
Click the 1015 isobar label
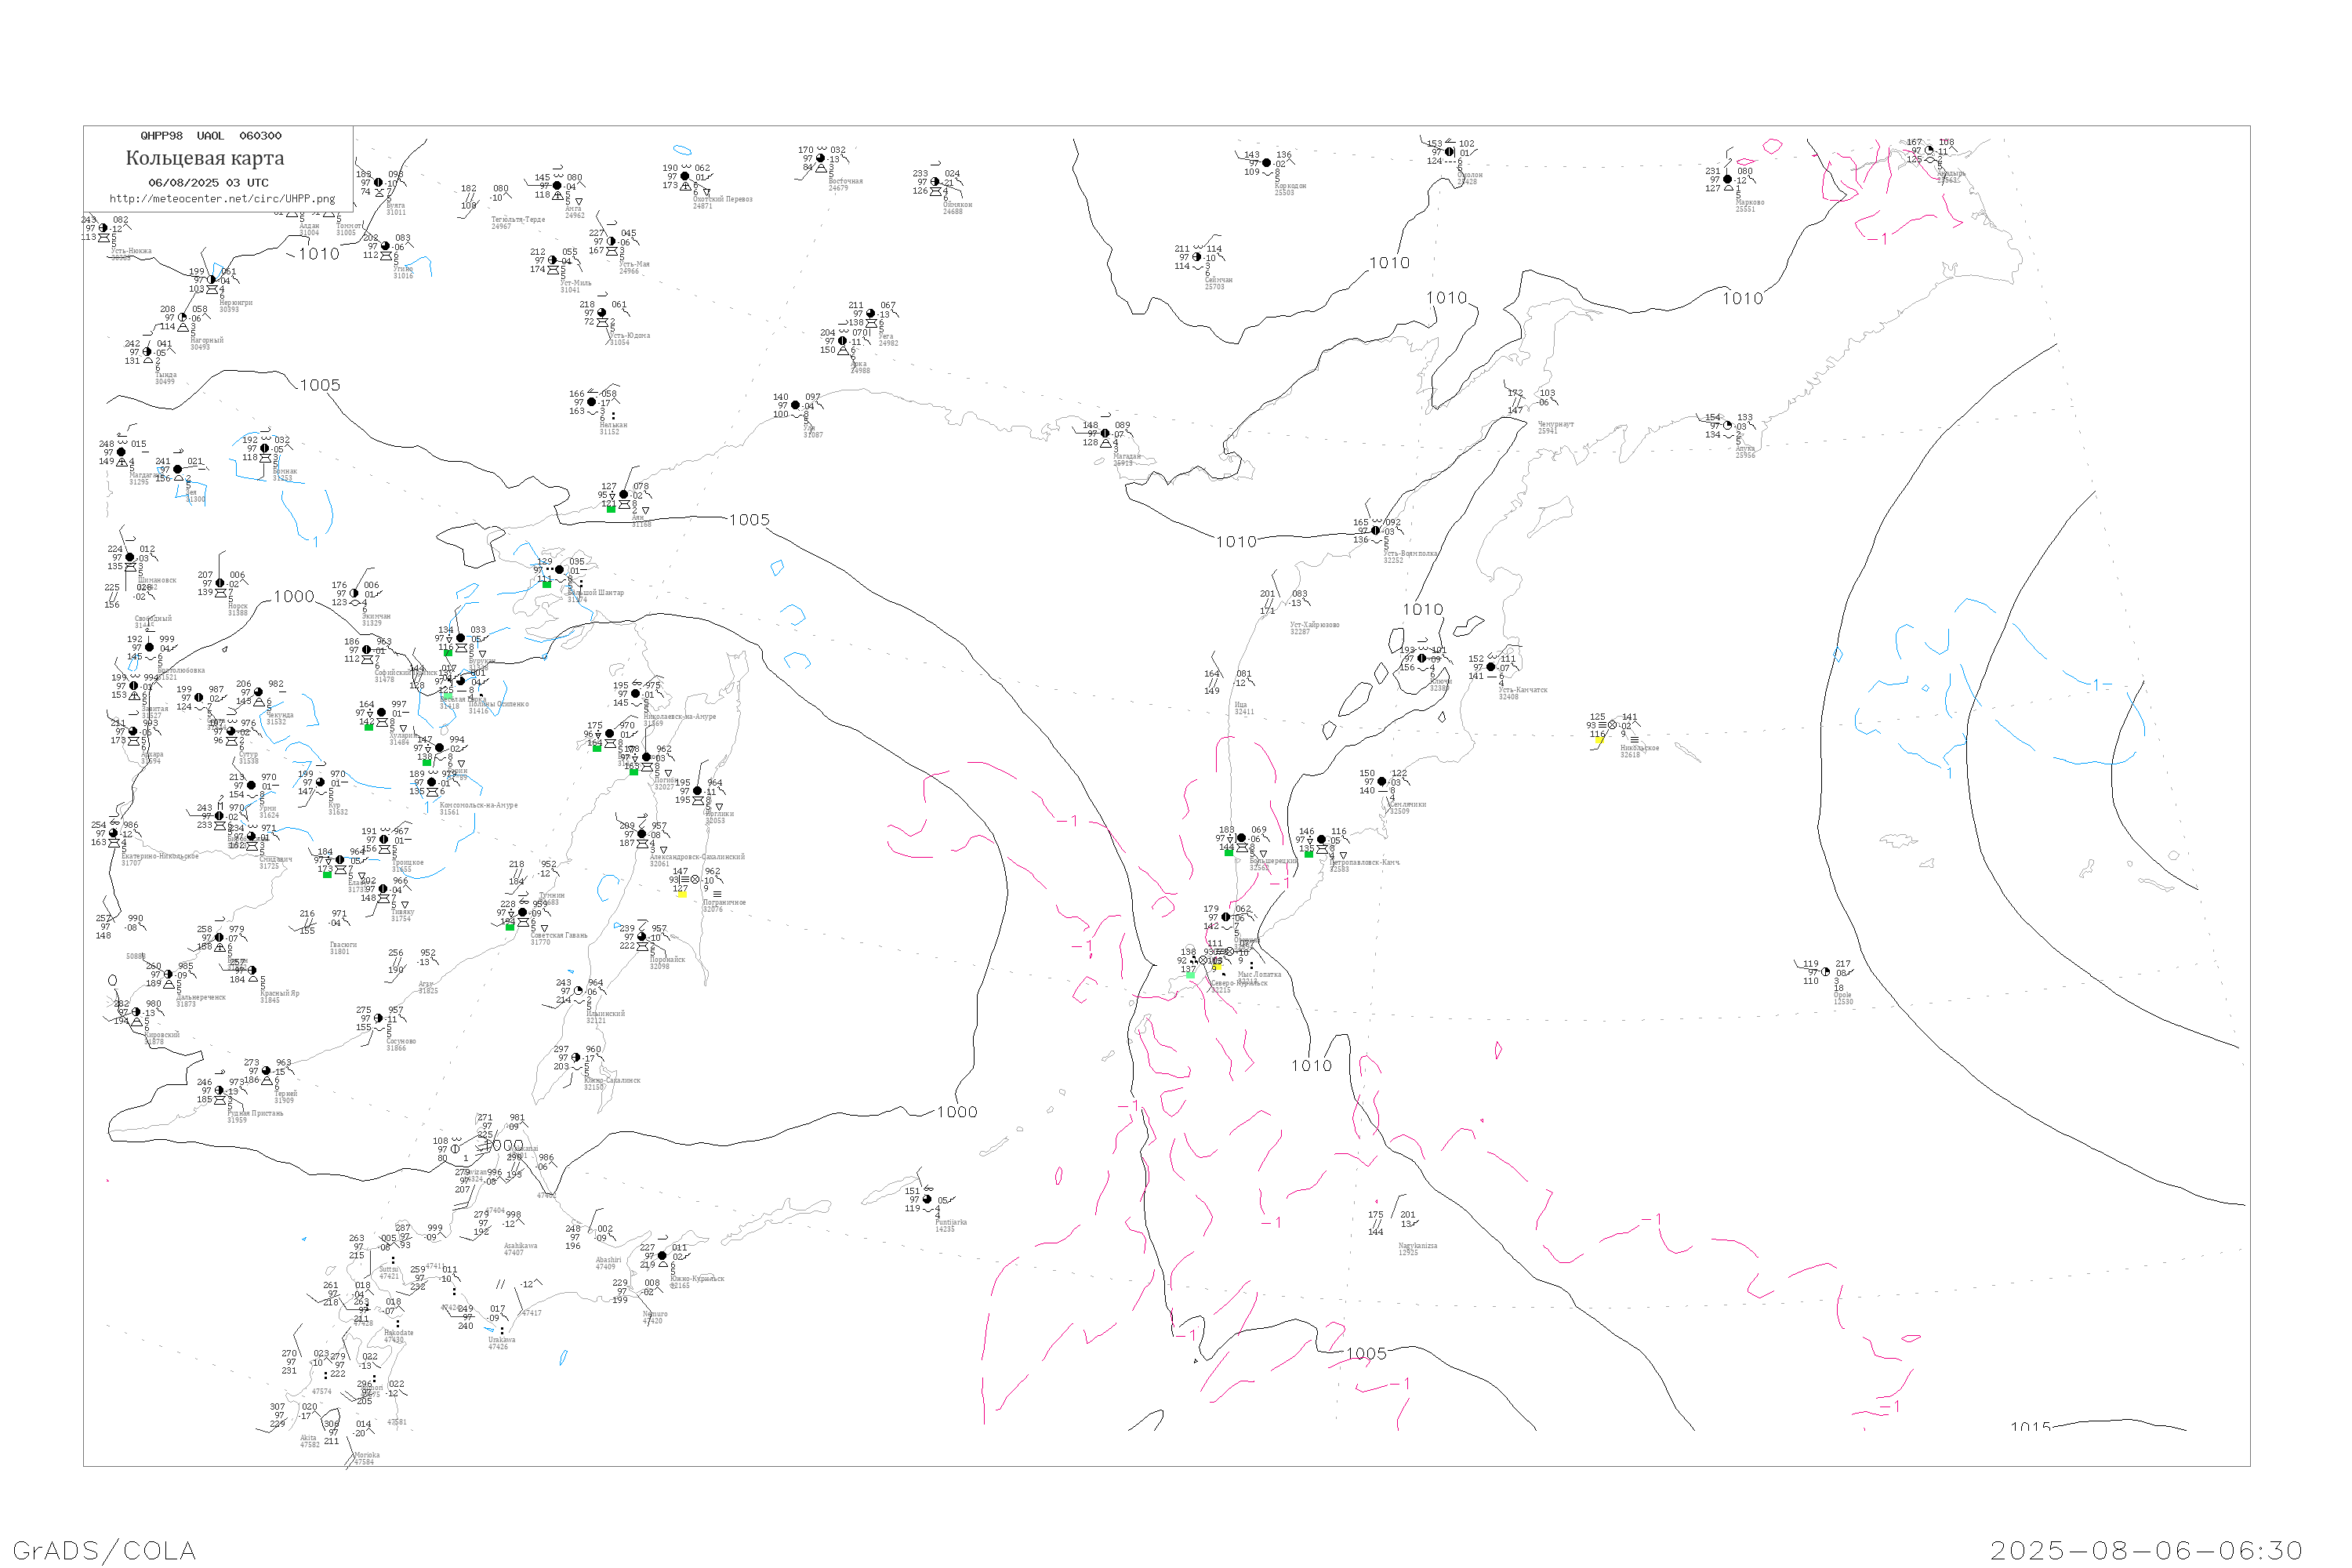coord(2030,1427)
